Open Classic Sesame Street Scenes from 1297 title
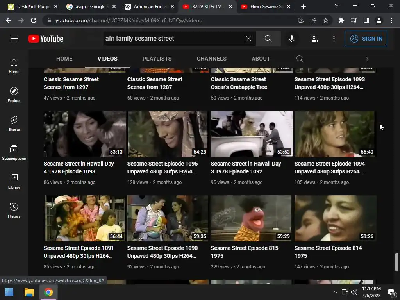 tap(71, 83)
